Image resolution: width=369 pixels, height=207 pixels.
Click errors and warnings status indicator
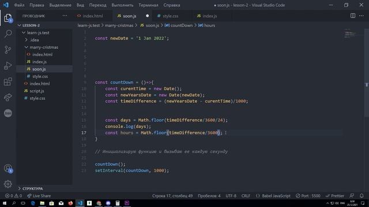coord(13,195)
